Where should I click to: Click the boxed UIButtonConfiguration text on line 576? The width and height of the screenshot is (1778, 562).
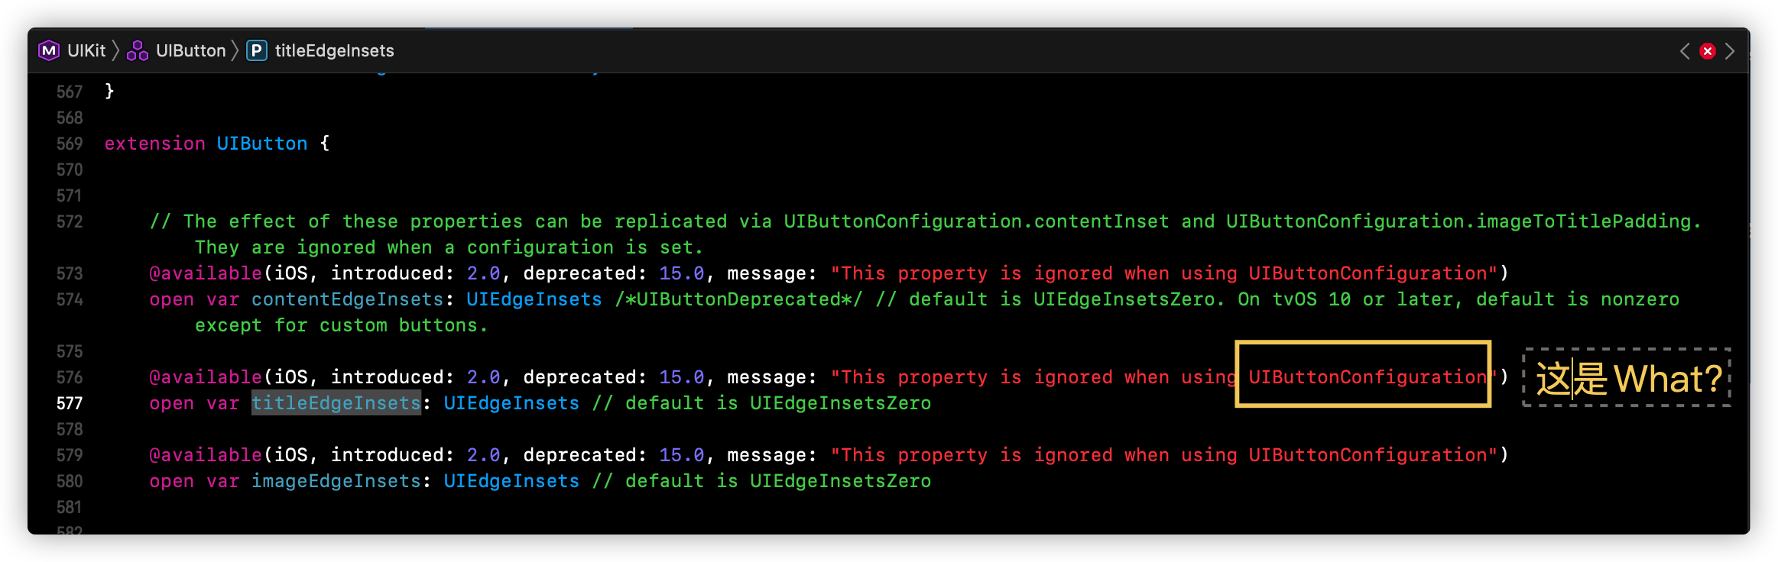pos(1368,377)
